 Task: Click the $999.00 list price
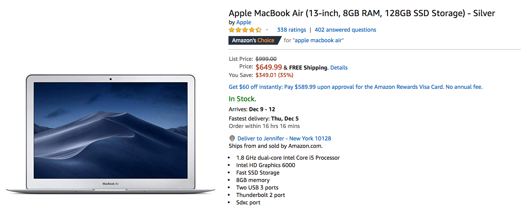(266, 59)
